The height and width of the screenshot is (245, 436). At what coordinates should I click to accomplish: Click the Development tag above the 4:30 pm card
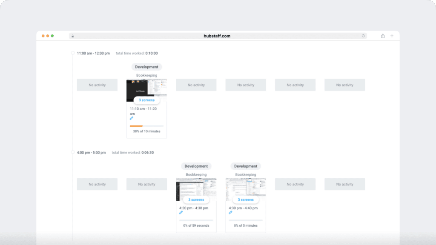(x=246, y=166)
